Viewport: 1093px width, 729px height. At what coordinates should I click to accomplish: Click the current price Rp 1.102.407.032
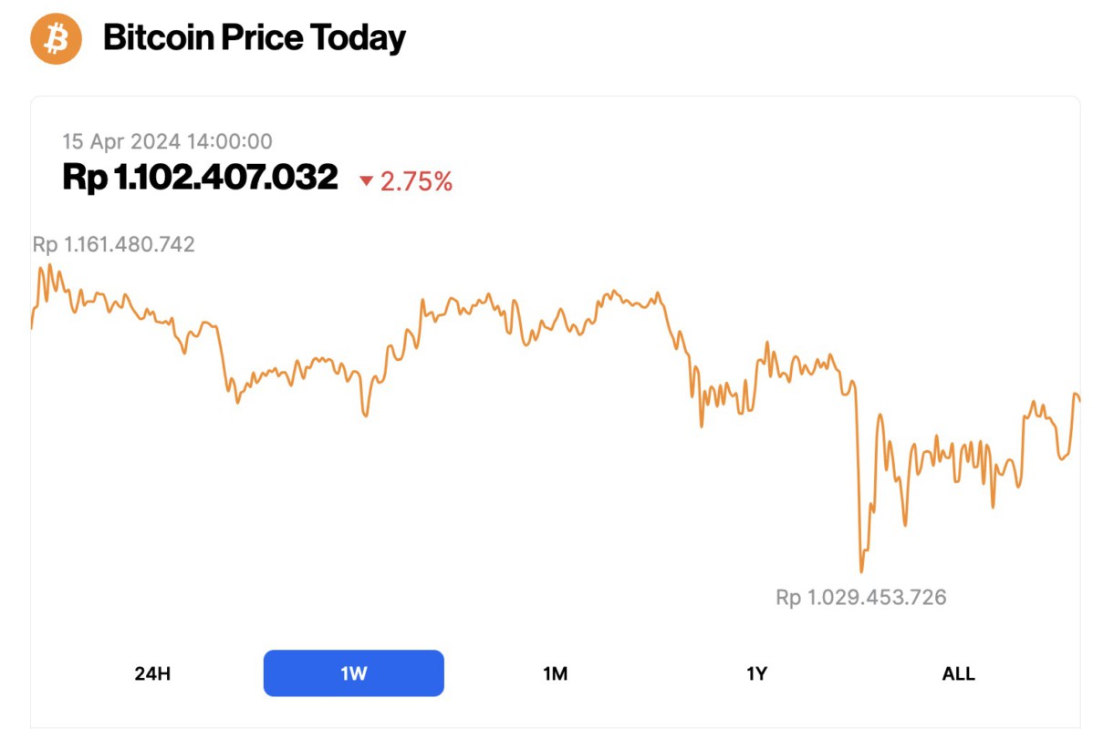pos(200,177)
